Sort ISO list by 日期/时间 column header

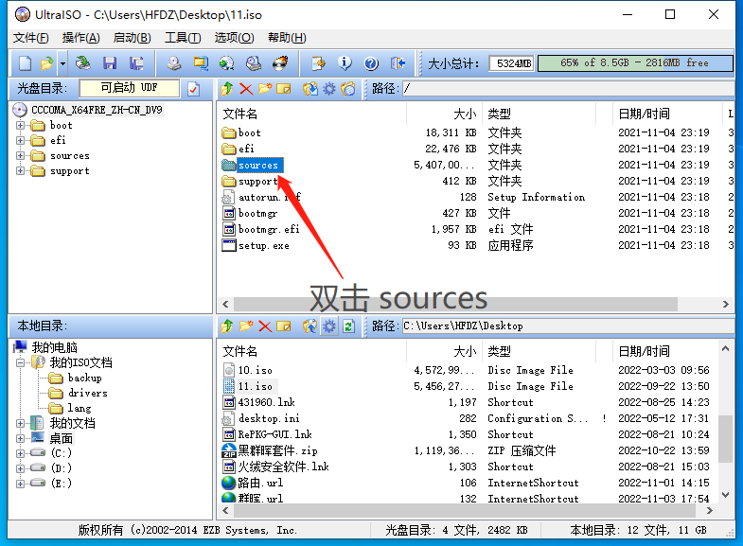pyautogui.click(x=666, y=114)
